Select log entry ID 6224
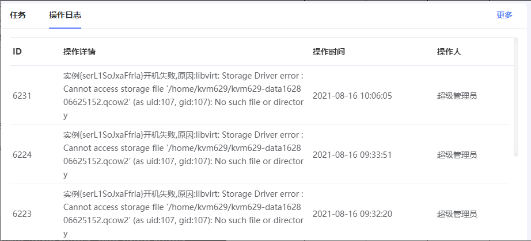This screenshot has width=531, height=241. (x=22, y=155)
